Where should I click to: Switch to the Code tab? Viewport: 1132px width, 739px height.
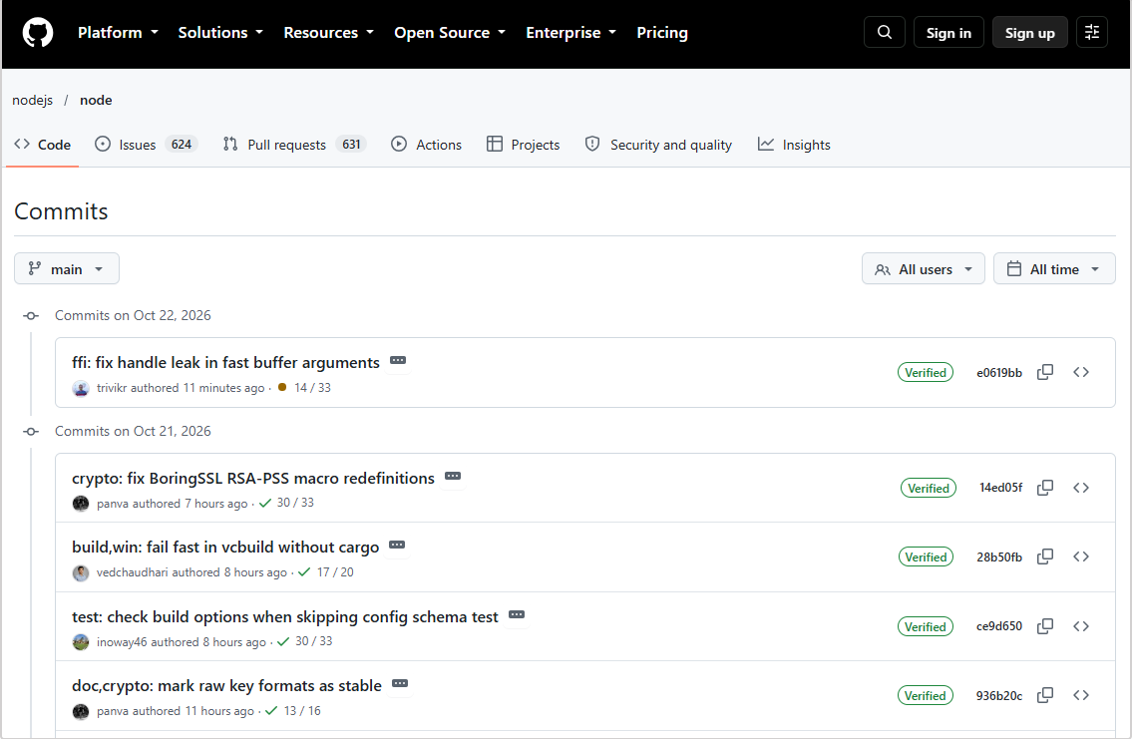(43, 145)
